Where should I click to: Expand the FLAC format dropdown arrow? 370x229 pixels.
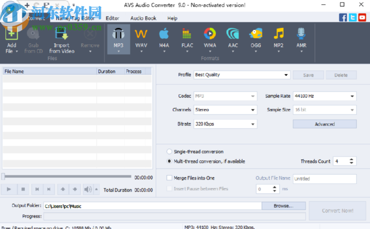(x=187, y=52)
